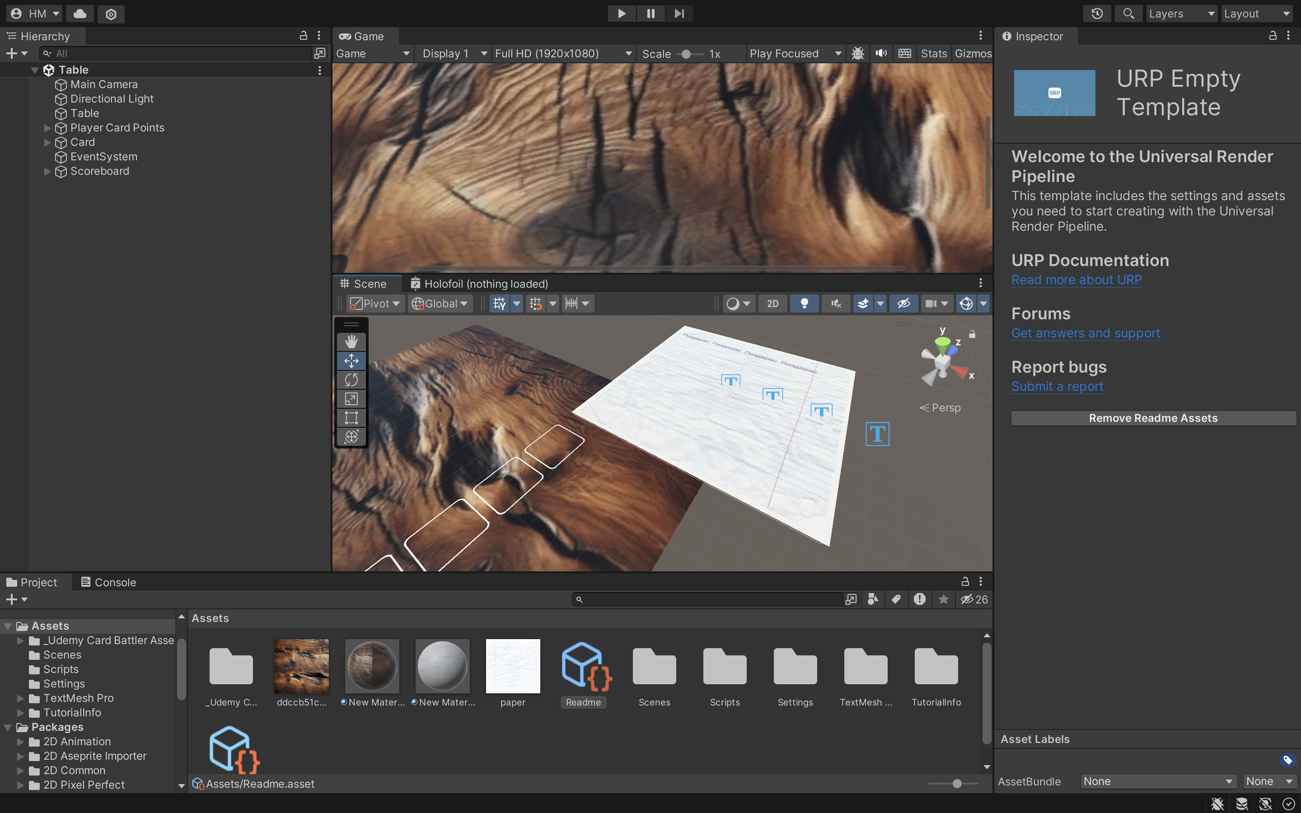
Task: Click the Game view Scale slider
Action: click(x=687, y=54)
